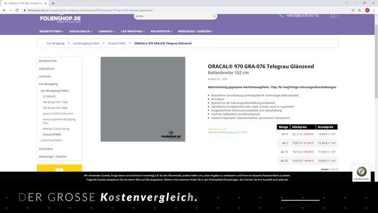Bookmark this page with the star icon
The width and height of the screenshot is (378, 213).
360,11
